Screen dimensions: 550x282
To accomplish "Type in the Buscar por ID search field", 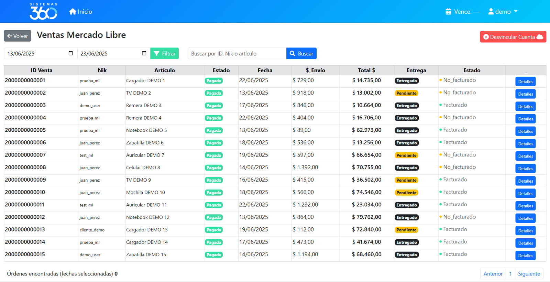I will [x=237, y=54].
